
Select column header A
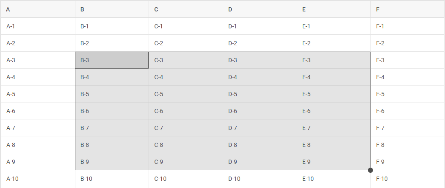click(38, 9)
